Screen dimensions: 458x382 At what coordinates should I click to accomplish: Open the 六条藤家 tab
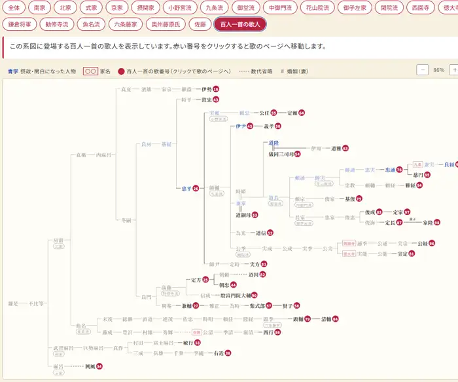click(126, 24)
